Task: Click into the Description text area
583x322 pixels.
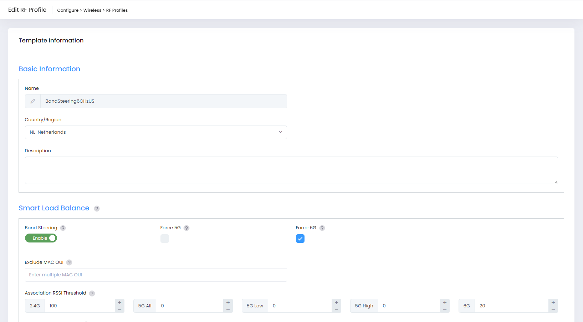Action: [291, 170]
